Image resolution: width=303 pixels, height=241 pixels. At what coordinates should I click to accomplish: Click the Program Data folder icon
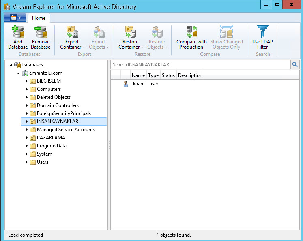[33, 146]
